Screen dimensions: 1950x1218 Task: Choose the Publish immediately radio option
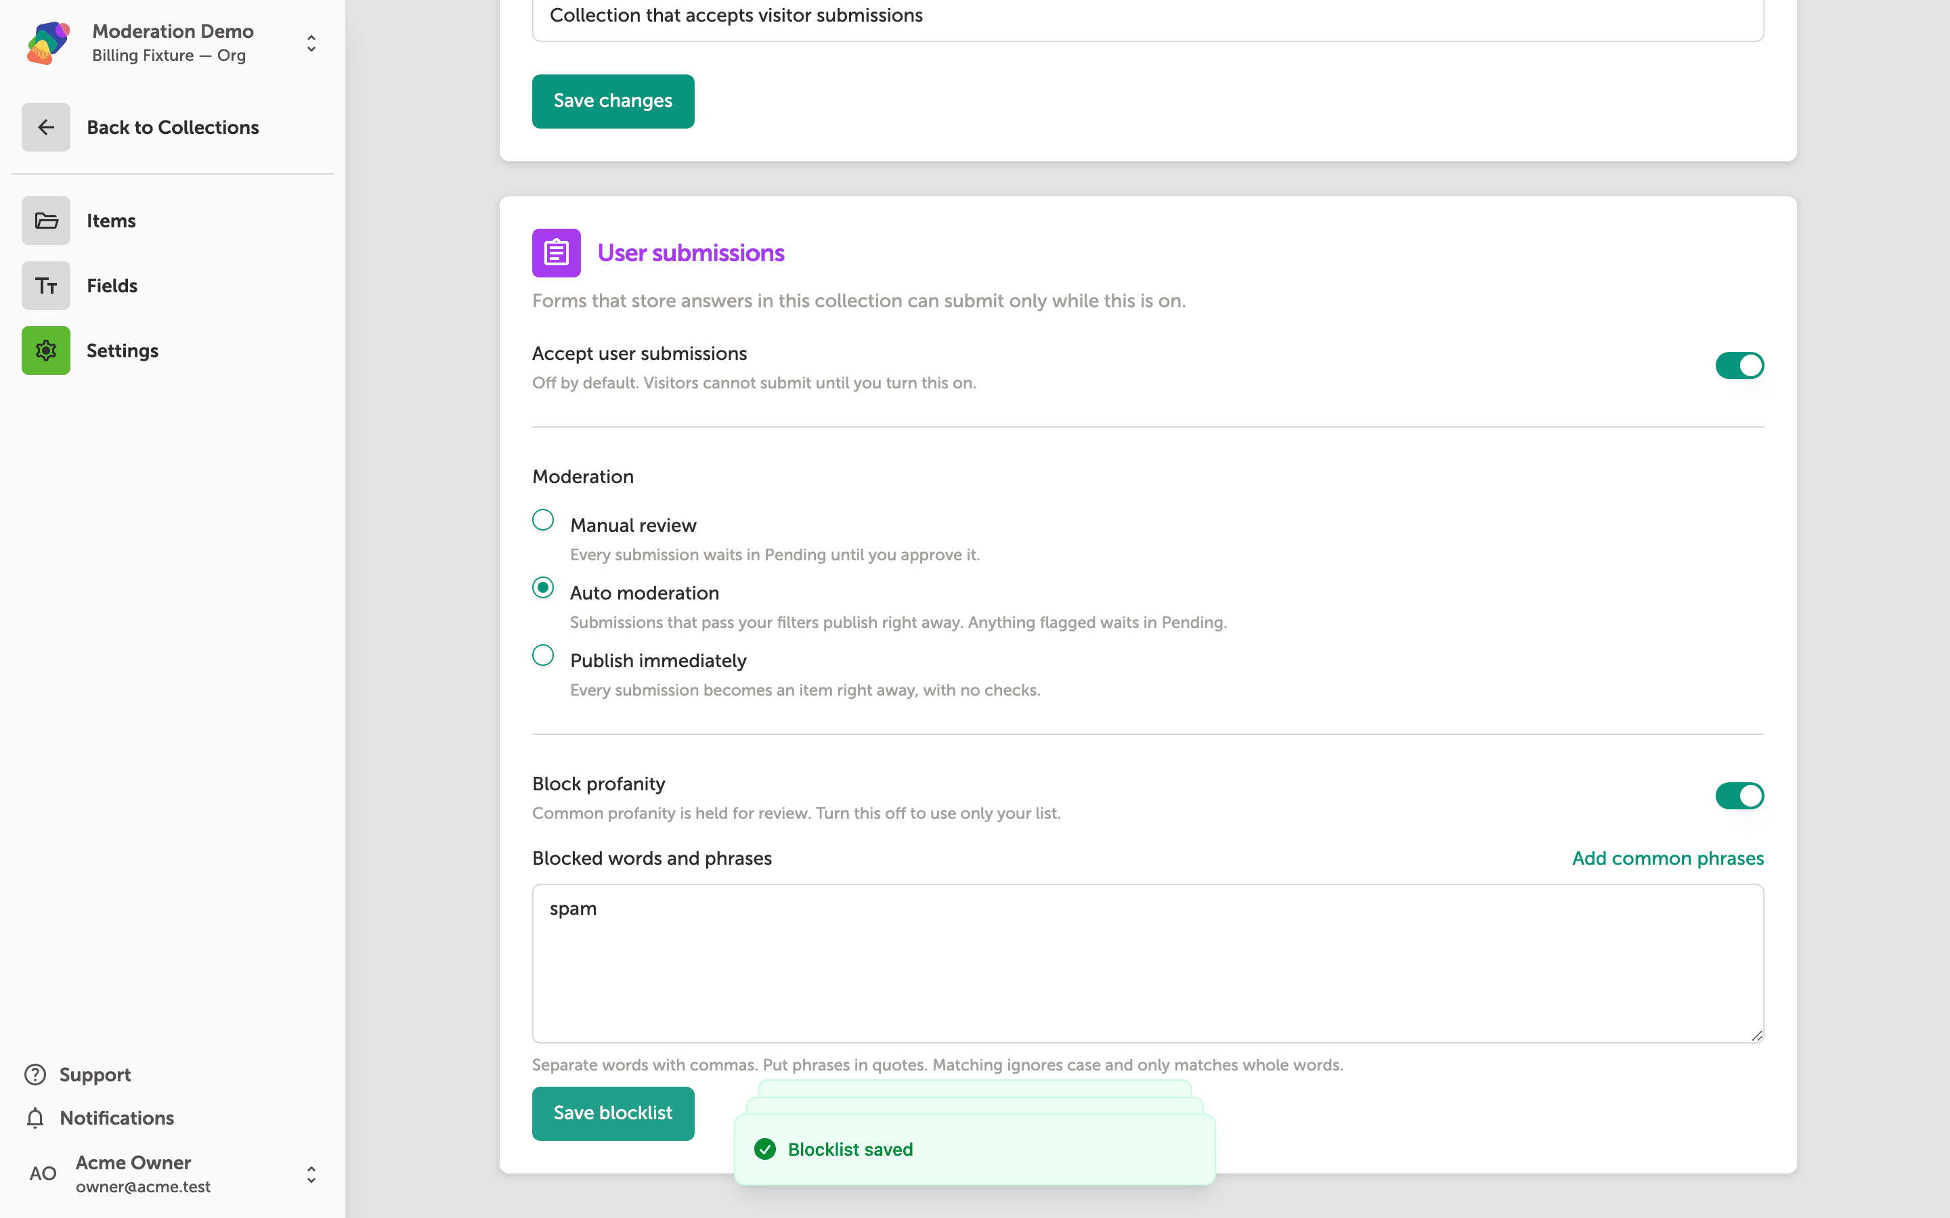coord(543,656)
